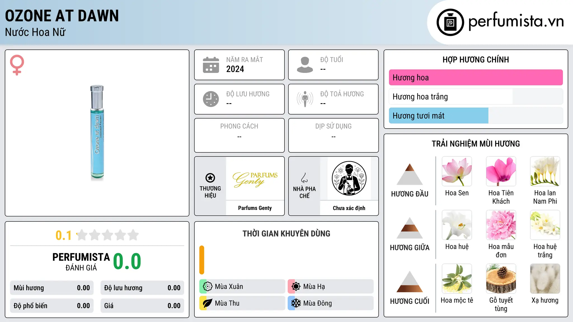Click the gray rating stars
Viewport: 573px width, 322px height.
[107, 235]
